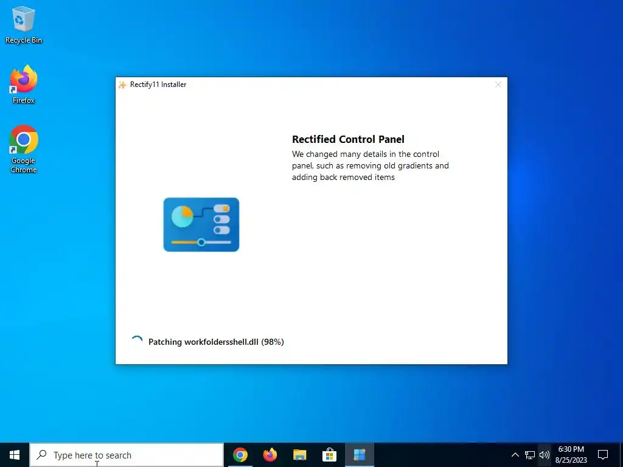Open the Recycle Bin desktop icon
Image resolution: width=623 pixels, height=467 pixels.
[24, 24]
